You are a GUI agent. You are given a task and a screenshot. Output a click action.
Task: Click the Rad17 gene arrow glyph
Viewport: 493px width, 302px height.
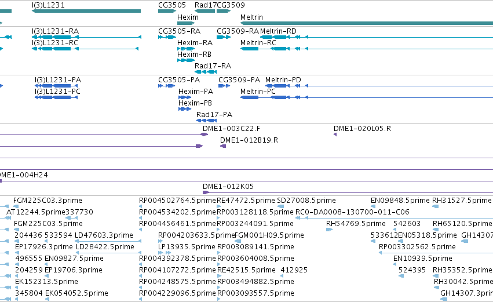point(204,11)
